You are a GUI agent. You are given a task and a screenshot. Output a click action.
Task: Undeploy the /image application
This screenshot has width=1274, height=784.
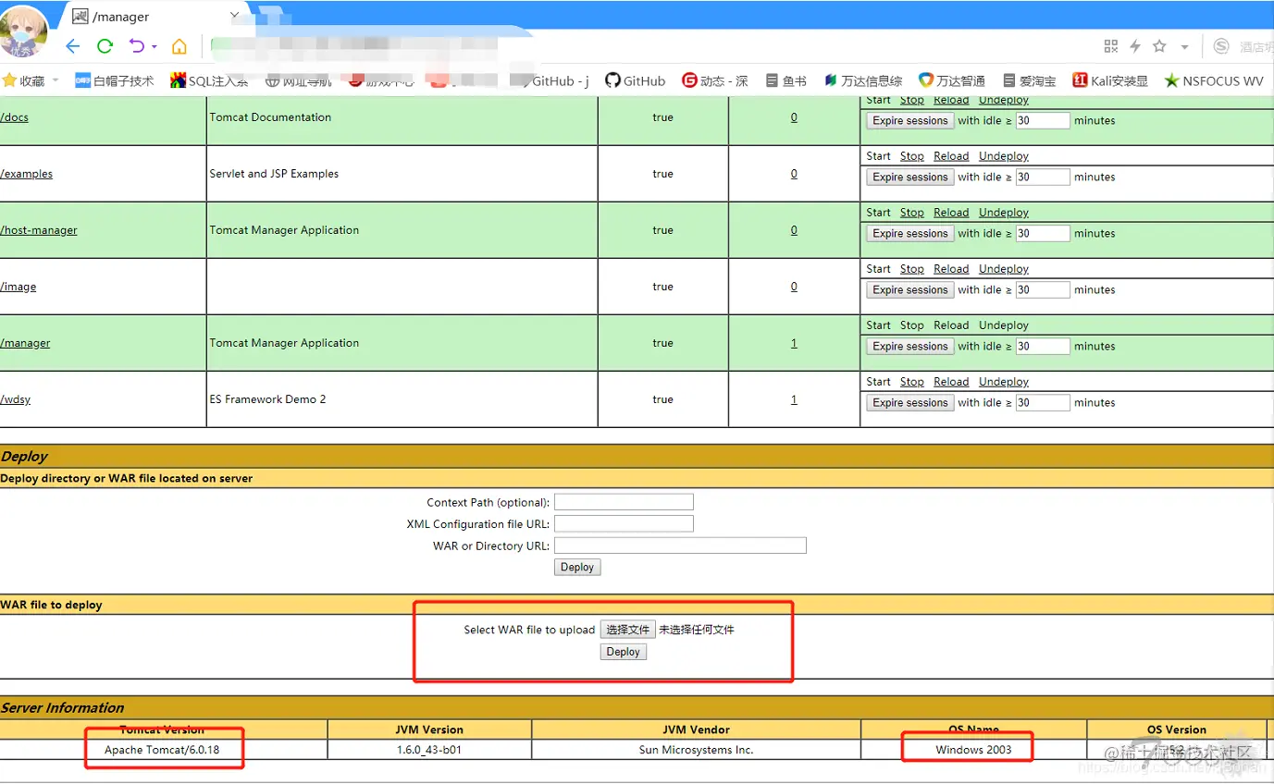(1004, 269)
